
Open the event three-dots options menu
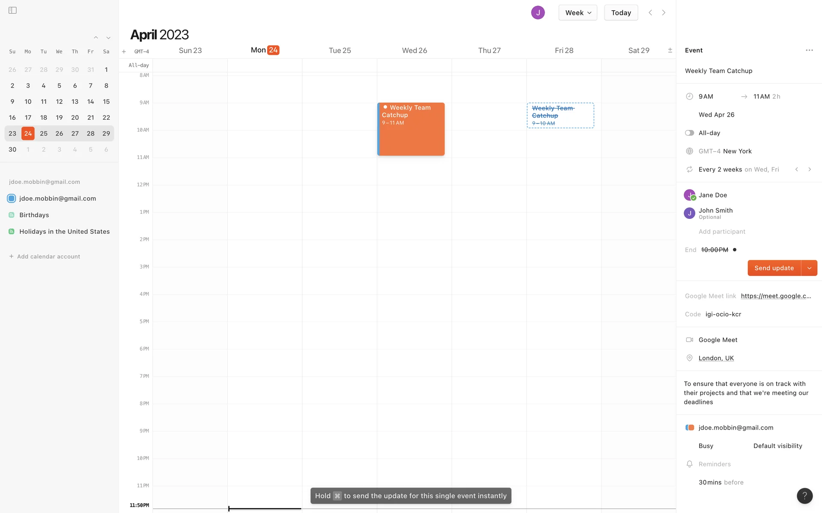(x=809, y=50)
